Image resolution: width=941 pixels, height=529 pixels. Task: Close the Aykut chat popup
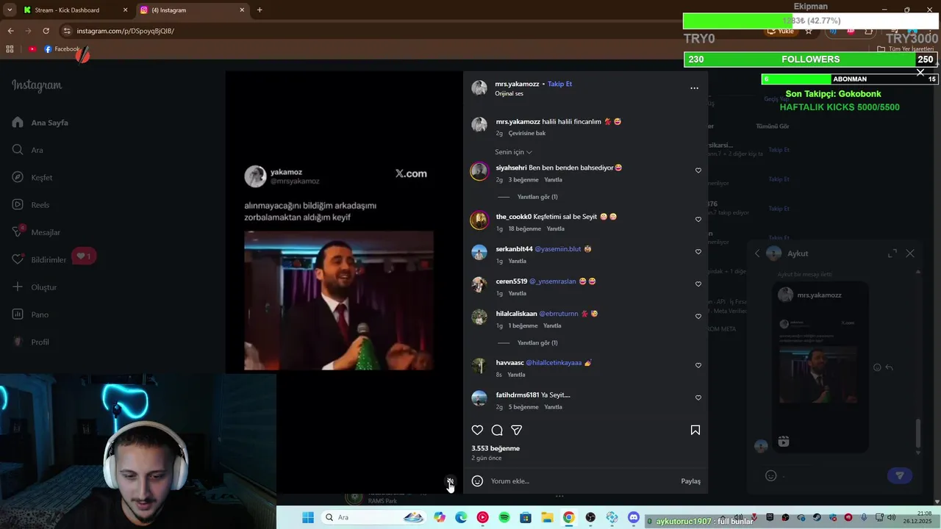pos(910,253)
